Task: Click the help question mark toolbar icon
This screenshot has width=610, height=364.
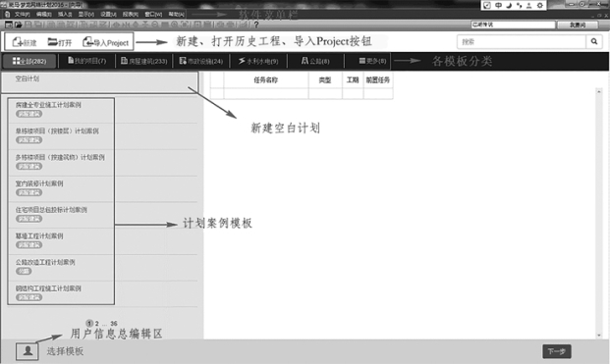Action: 256,25
